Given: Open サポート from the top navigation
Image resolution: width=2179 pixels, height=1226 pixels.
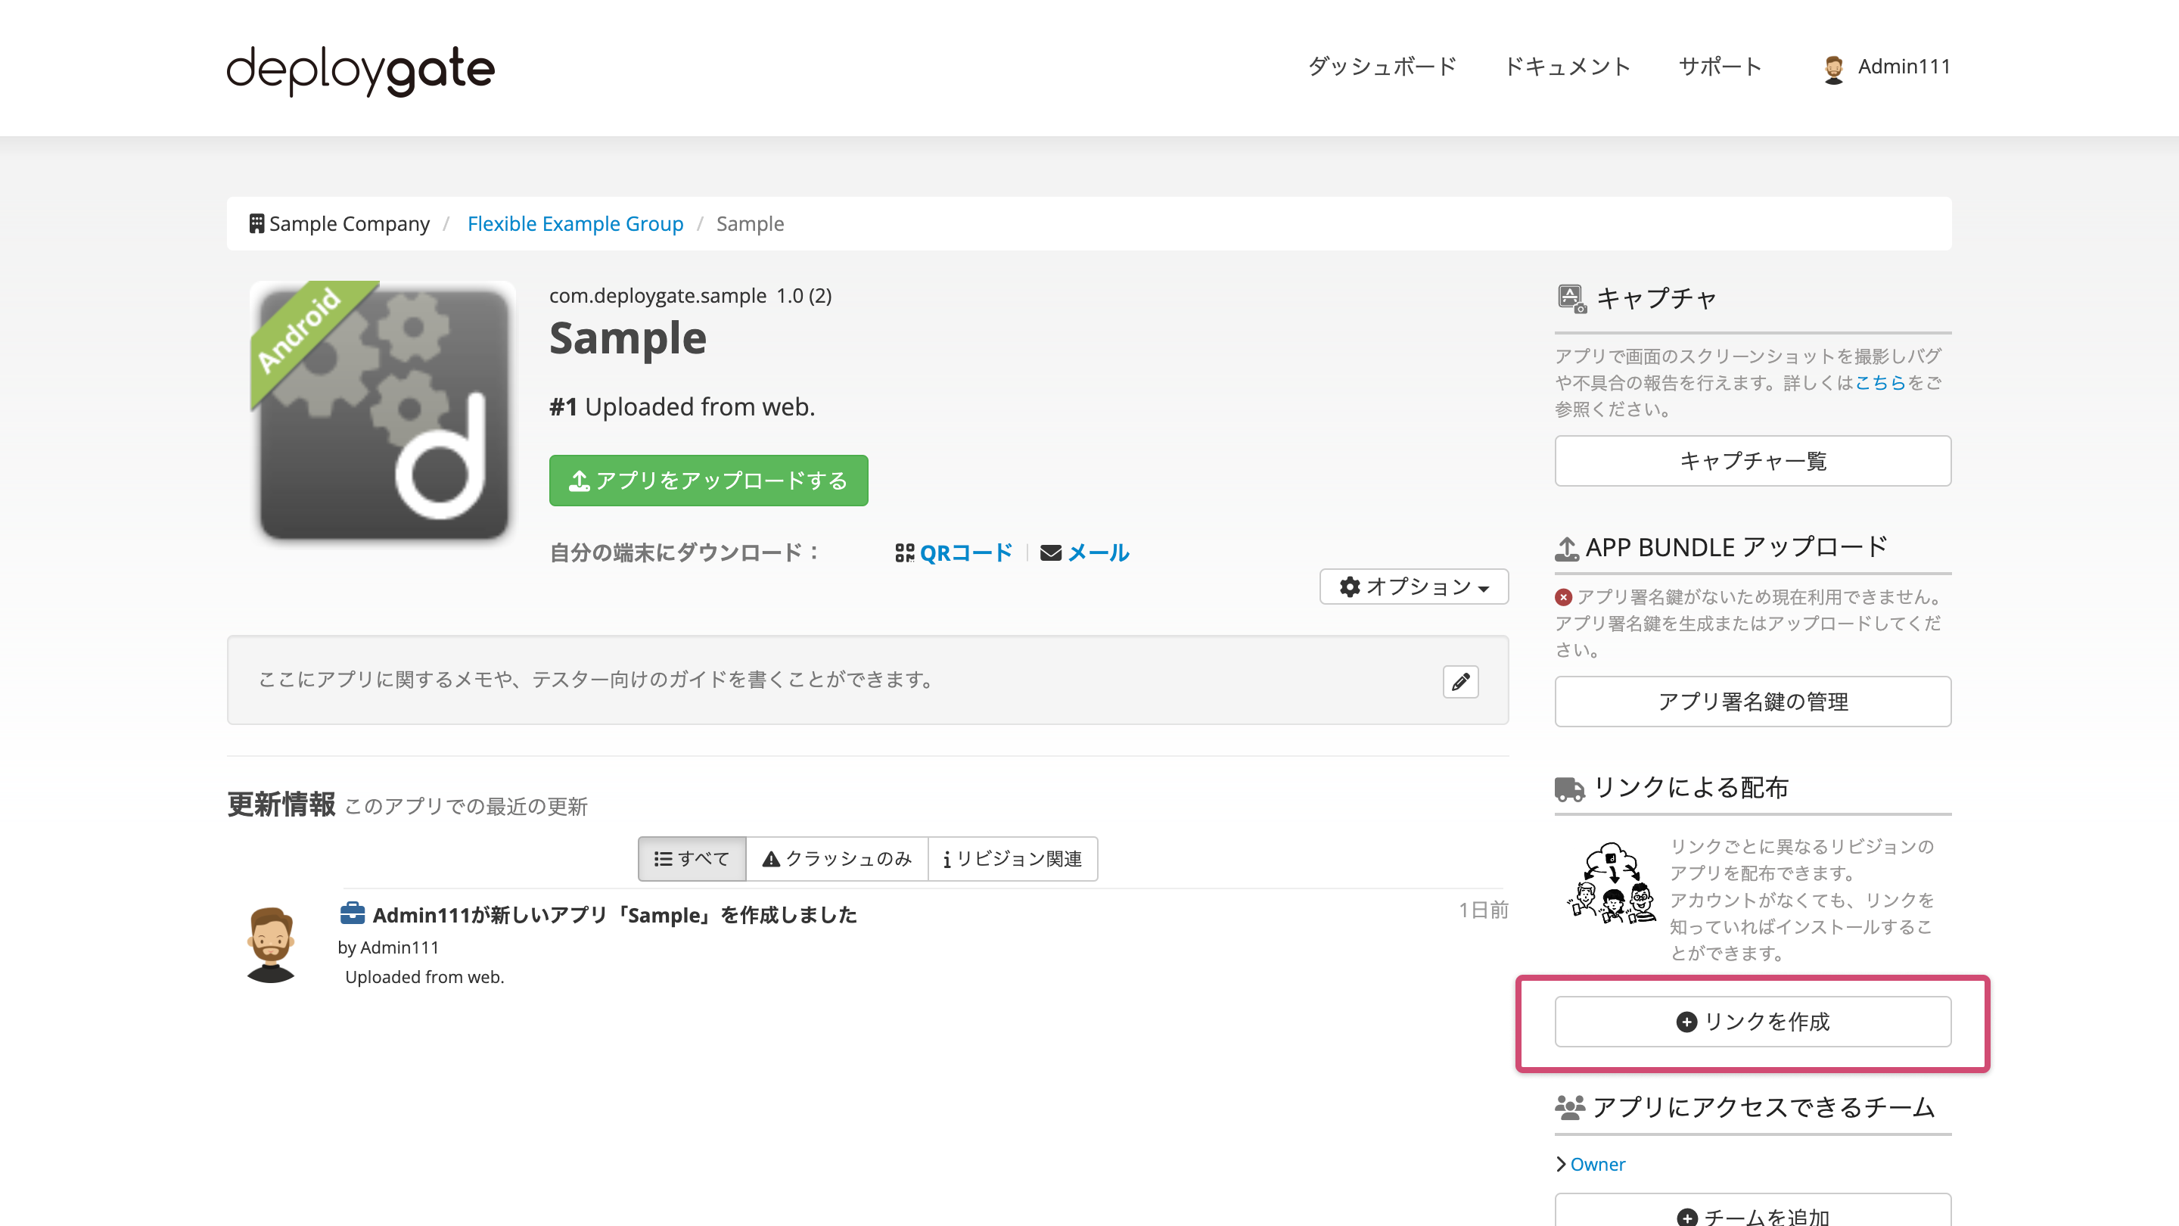Looking at the screenshot, I should point(1719,66).
